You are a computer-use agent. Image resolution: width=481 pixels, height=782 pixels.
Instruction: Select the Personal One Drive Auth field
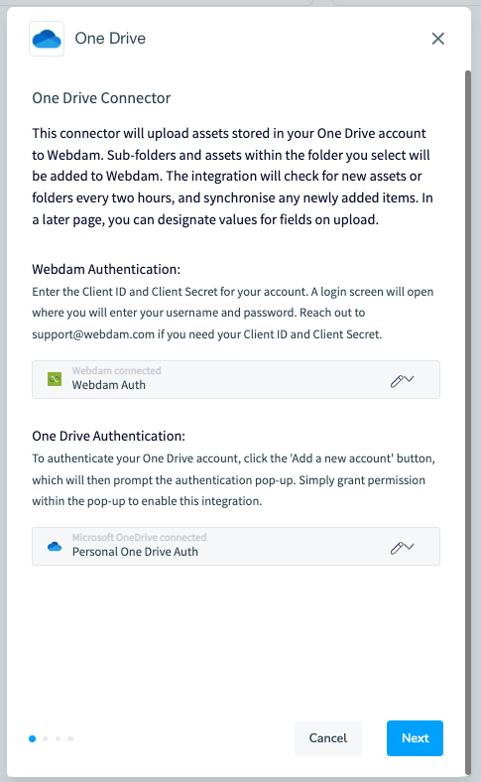coord(236,546)
